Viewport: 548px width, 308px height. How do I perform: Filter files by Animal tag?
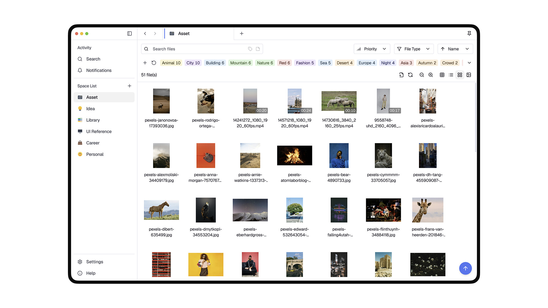click(x=171, y=63)
